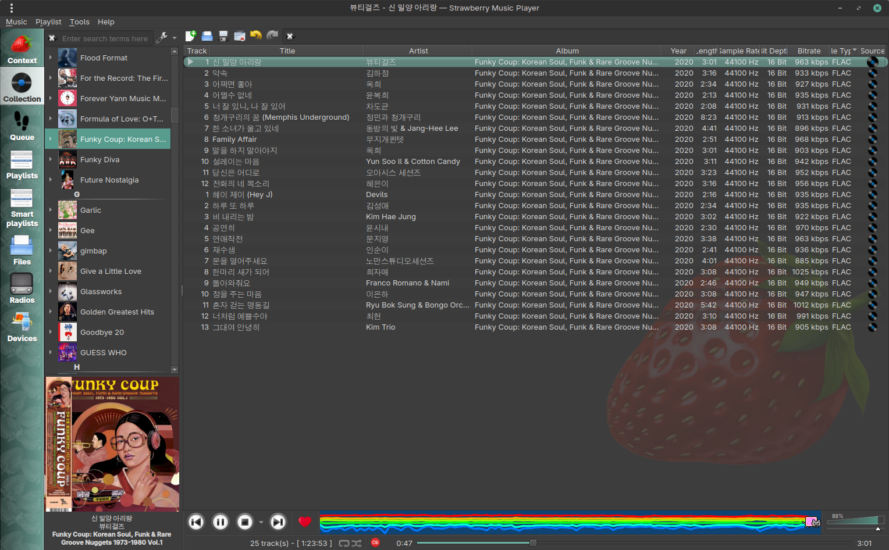Screen dimensions: 889x550
Task: Sort playlist by Bitrate column header
Action: pyautogui.click(x=809, y=51)
